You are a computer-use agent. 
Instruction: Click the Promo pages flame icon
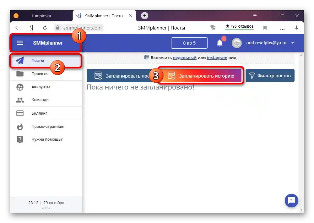[20, 127]
